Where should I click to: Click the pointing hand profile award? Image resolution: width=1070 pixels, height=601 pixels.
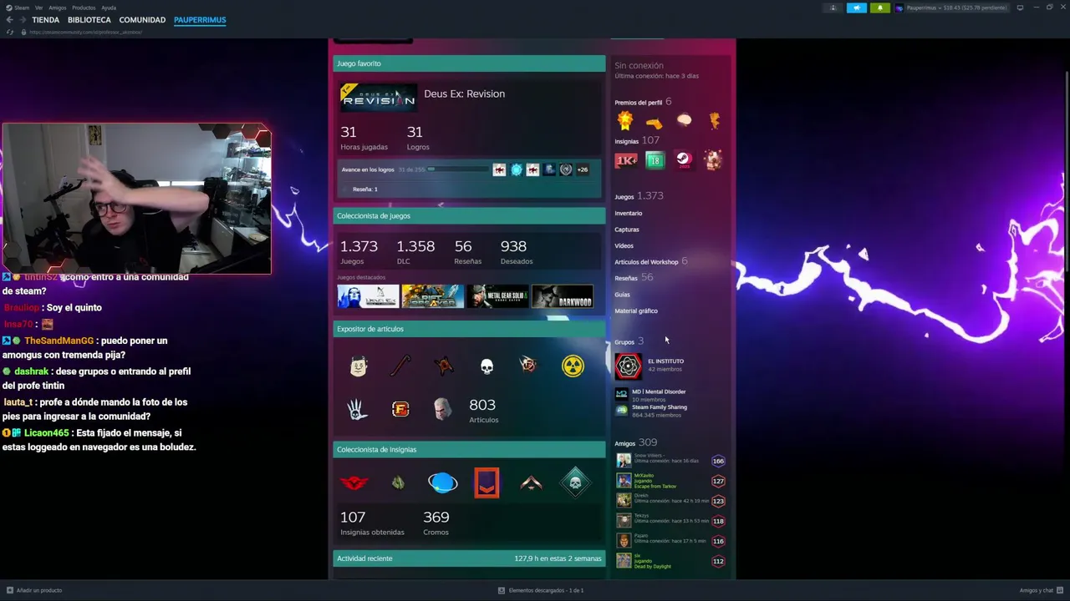click(654, 123)
